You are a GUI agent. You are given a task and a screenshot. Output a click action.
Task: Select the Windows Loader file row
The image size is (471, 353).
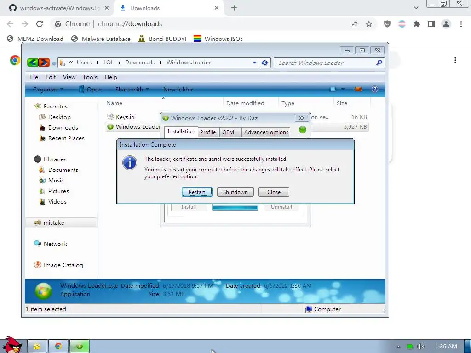(x=237, y=127)
